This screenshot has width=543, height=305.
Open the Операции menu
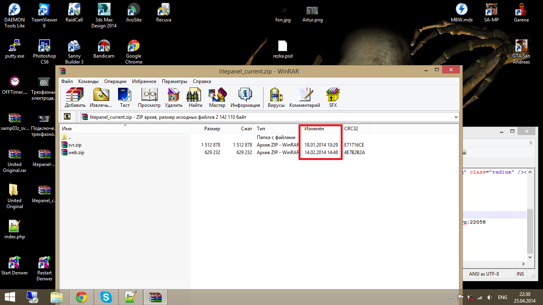[115, 81]
